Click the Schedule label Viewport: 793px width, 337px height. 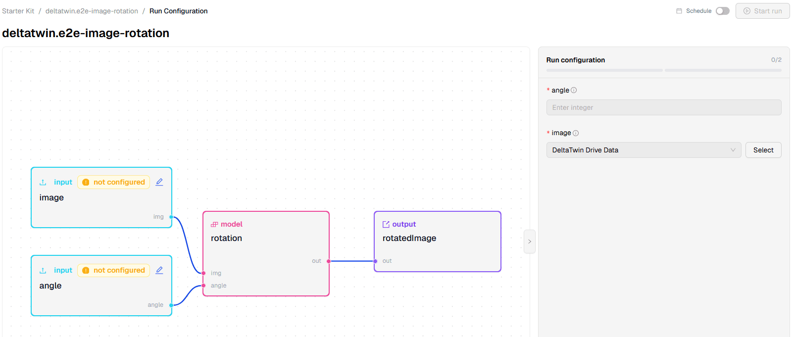coord(698,11)
